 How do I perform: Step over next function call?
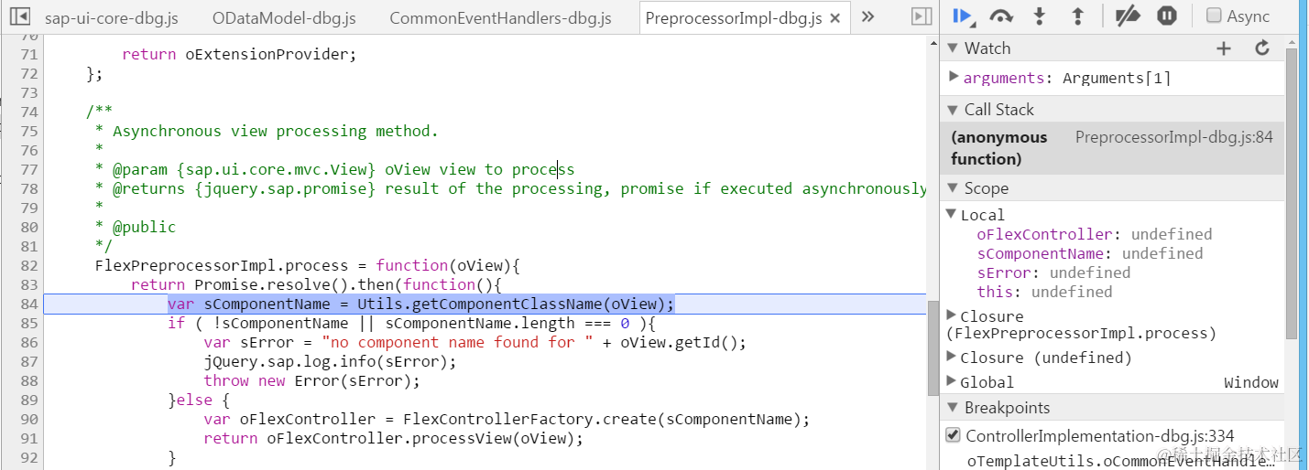[x=1002, y=16]
